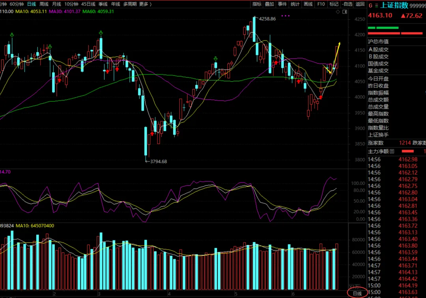Viewport: 426px width, 298px height.
Task: Click the red G icon beside 上证指数
Action: pyautogui.click(x=370, y=6)
